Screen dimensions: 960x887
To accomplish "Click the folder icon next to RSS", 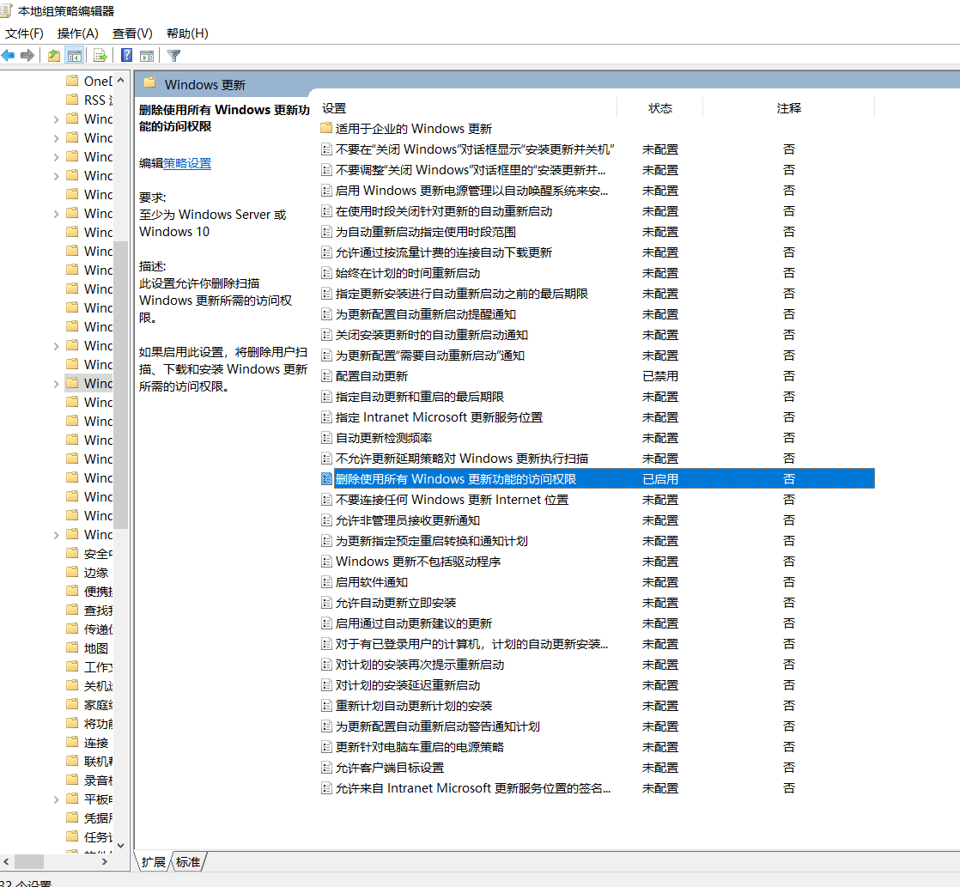I will pos(72,99).
